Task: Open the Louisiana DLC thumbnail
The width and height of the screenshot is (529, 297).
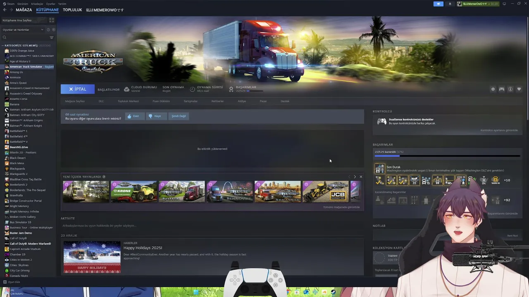Action: pyautogui.click(x=86, y=192)
